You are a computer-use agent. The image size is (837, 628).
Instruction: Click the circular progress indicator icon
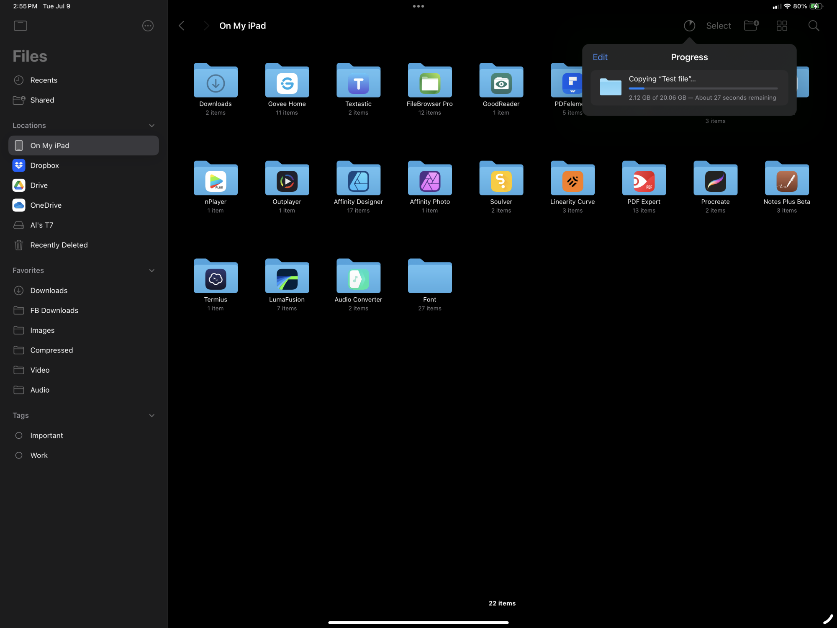689,26
